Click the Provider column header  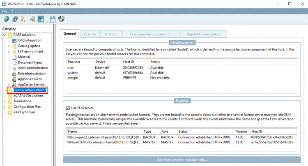tap(80, 62)
